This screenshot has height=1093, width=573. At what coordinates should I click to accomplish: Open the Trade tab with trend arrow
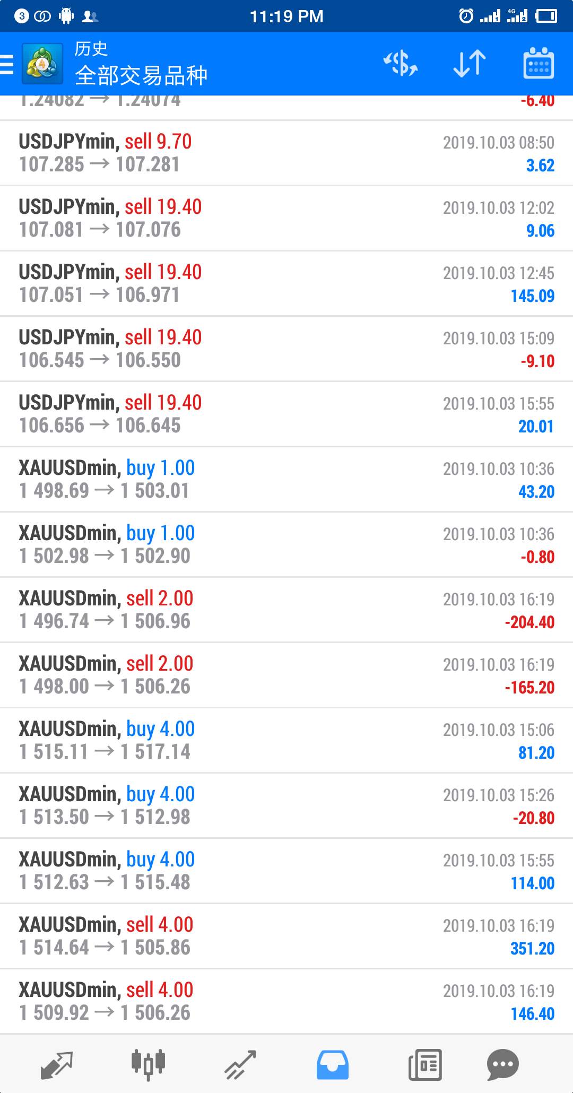point(240,1064)
